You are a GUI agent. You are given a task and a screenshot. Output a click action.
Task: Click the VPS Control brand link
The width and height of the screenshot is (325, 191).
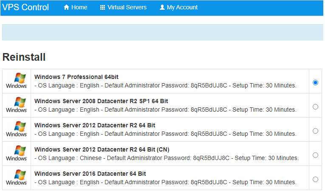click(25, 8)
